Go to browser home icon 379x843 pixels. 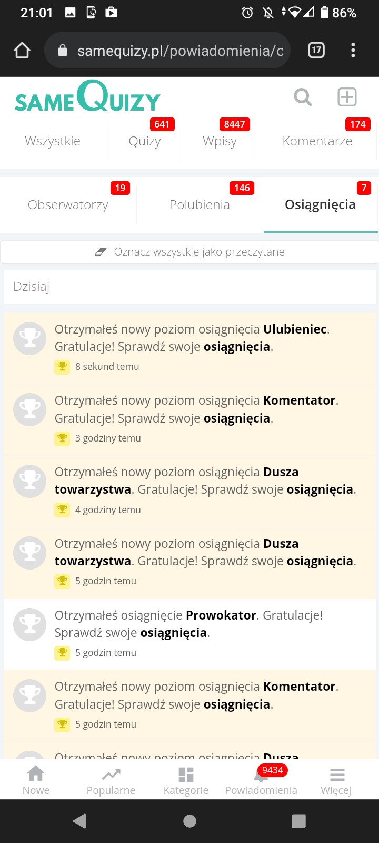(x=22, y=51)
